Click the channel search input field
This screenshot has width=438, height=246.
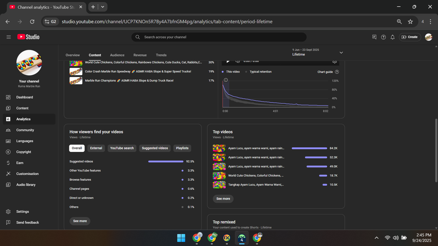(x=219, y=37)
